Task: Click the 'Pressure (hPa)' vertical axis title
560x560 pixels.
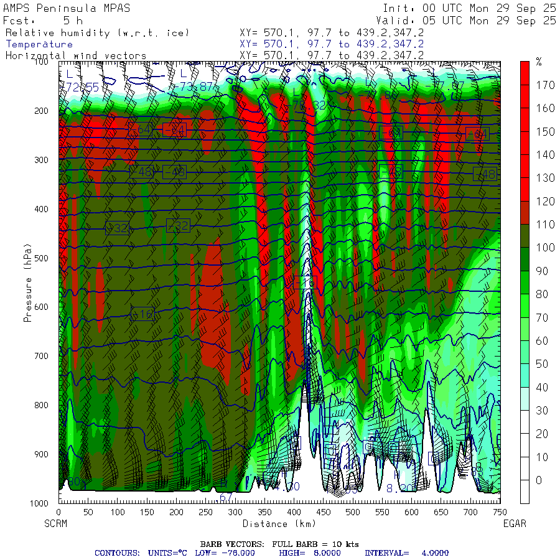Action: [x=27, y=282]
